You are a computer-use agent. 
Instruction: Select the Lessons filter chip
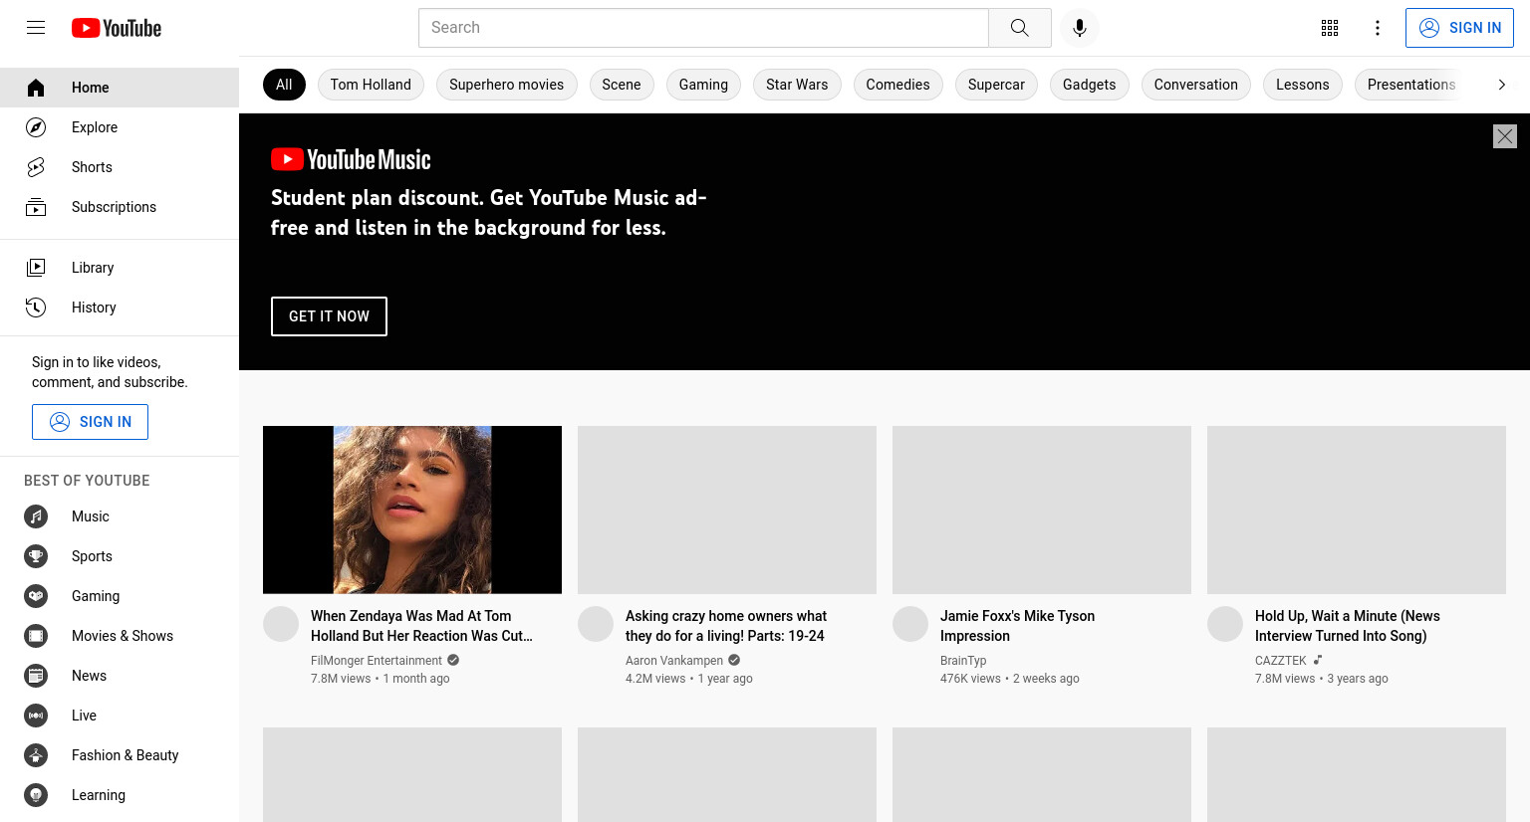coord(1302,85)
